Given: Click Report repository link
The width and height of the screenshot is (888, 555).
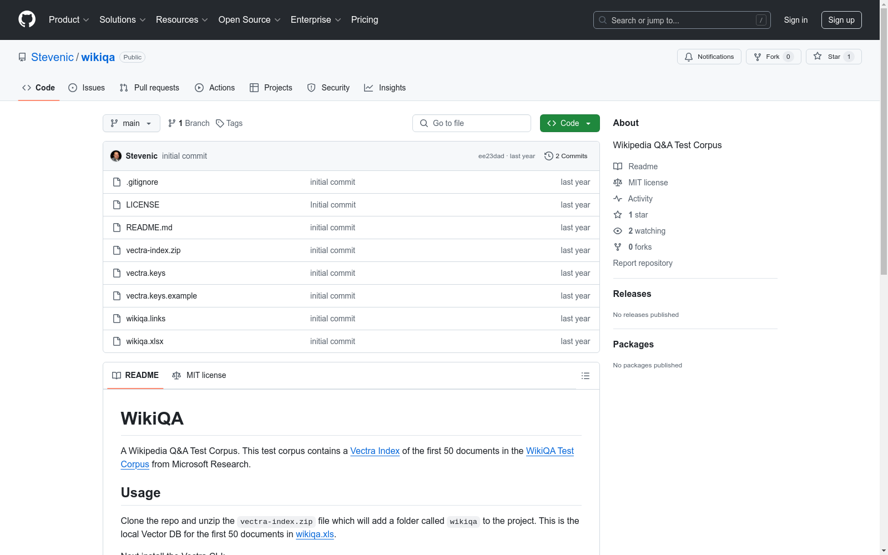Looking at the screenshot, I should [x=643, y=263].
